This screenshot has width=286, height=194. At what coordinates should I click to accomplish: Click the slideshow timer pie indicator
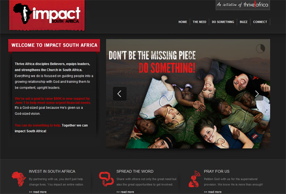coord(260,48)
